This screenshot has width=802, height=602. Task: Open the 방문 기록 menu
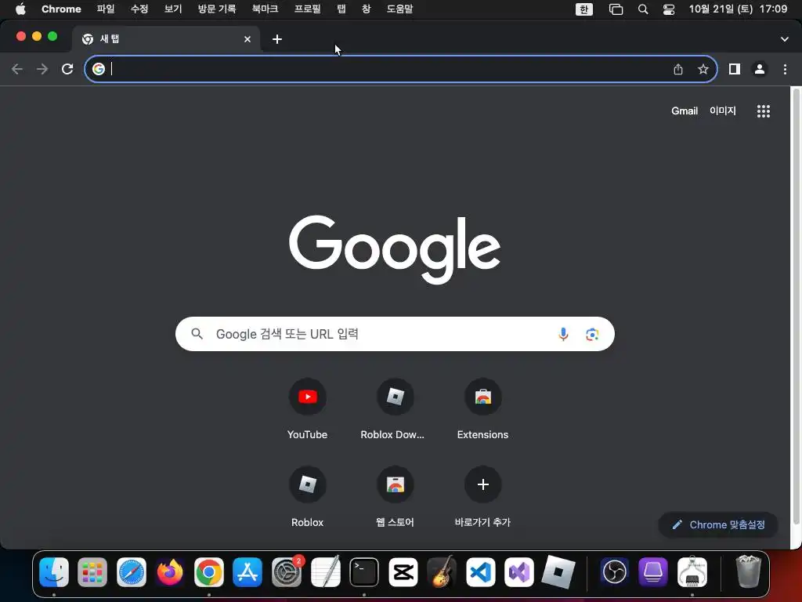(x=217, y=9)
